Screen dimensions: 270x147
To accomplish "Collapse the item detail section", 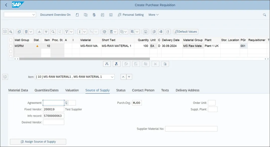I will pyautogui.click(x=5, y=77).
